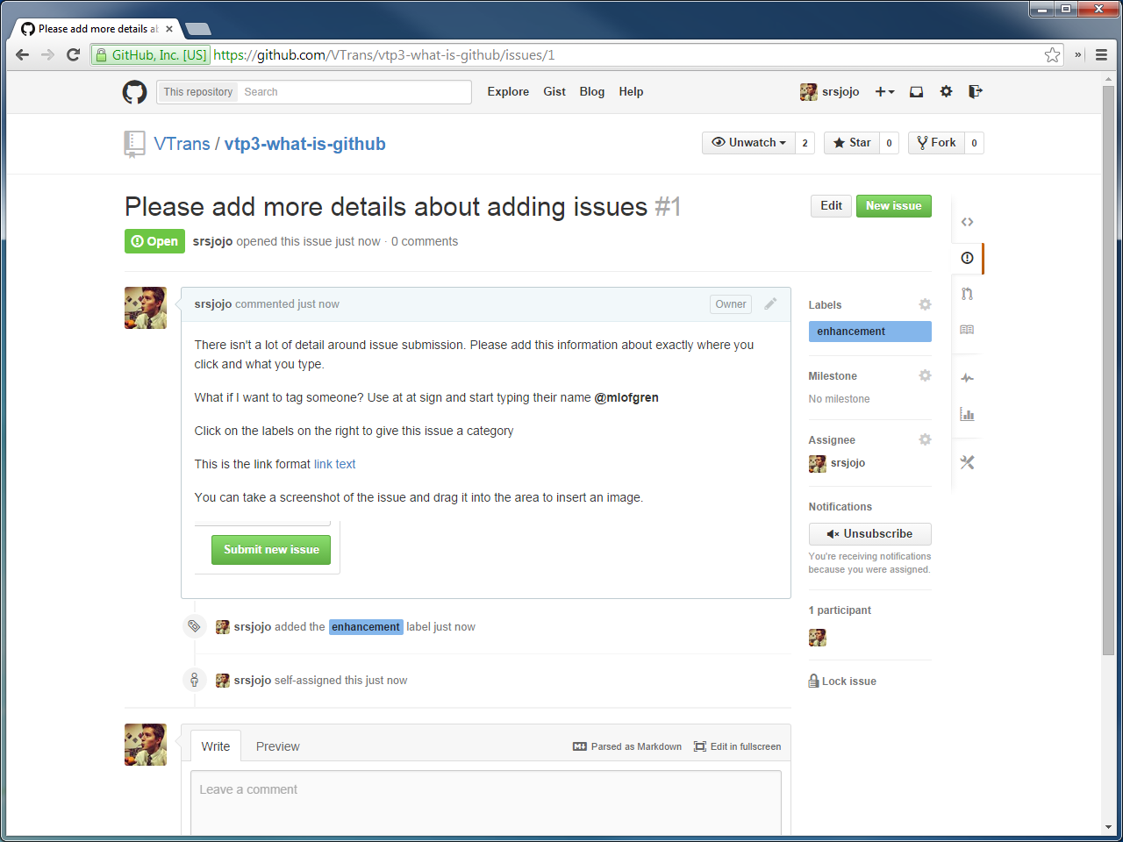The height and width of the screenshot is (842, 1123).
Task: Open Gist in top navigation
Action: pyautogui.click(x=554, y=91)
